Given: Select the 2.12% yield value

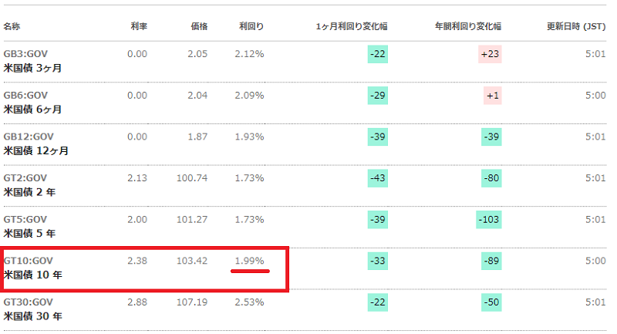Looking at the screenshot, I should click(x=249, y=54).
